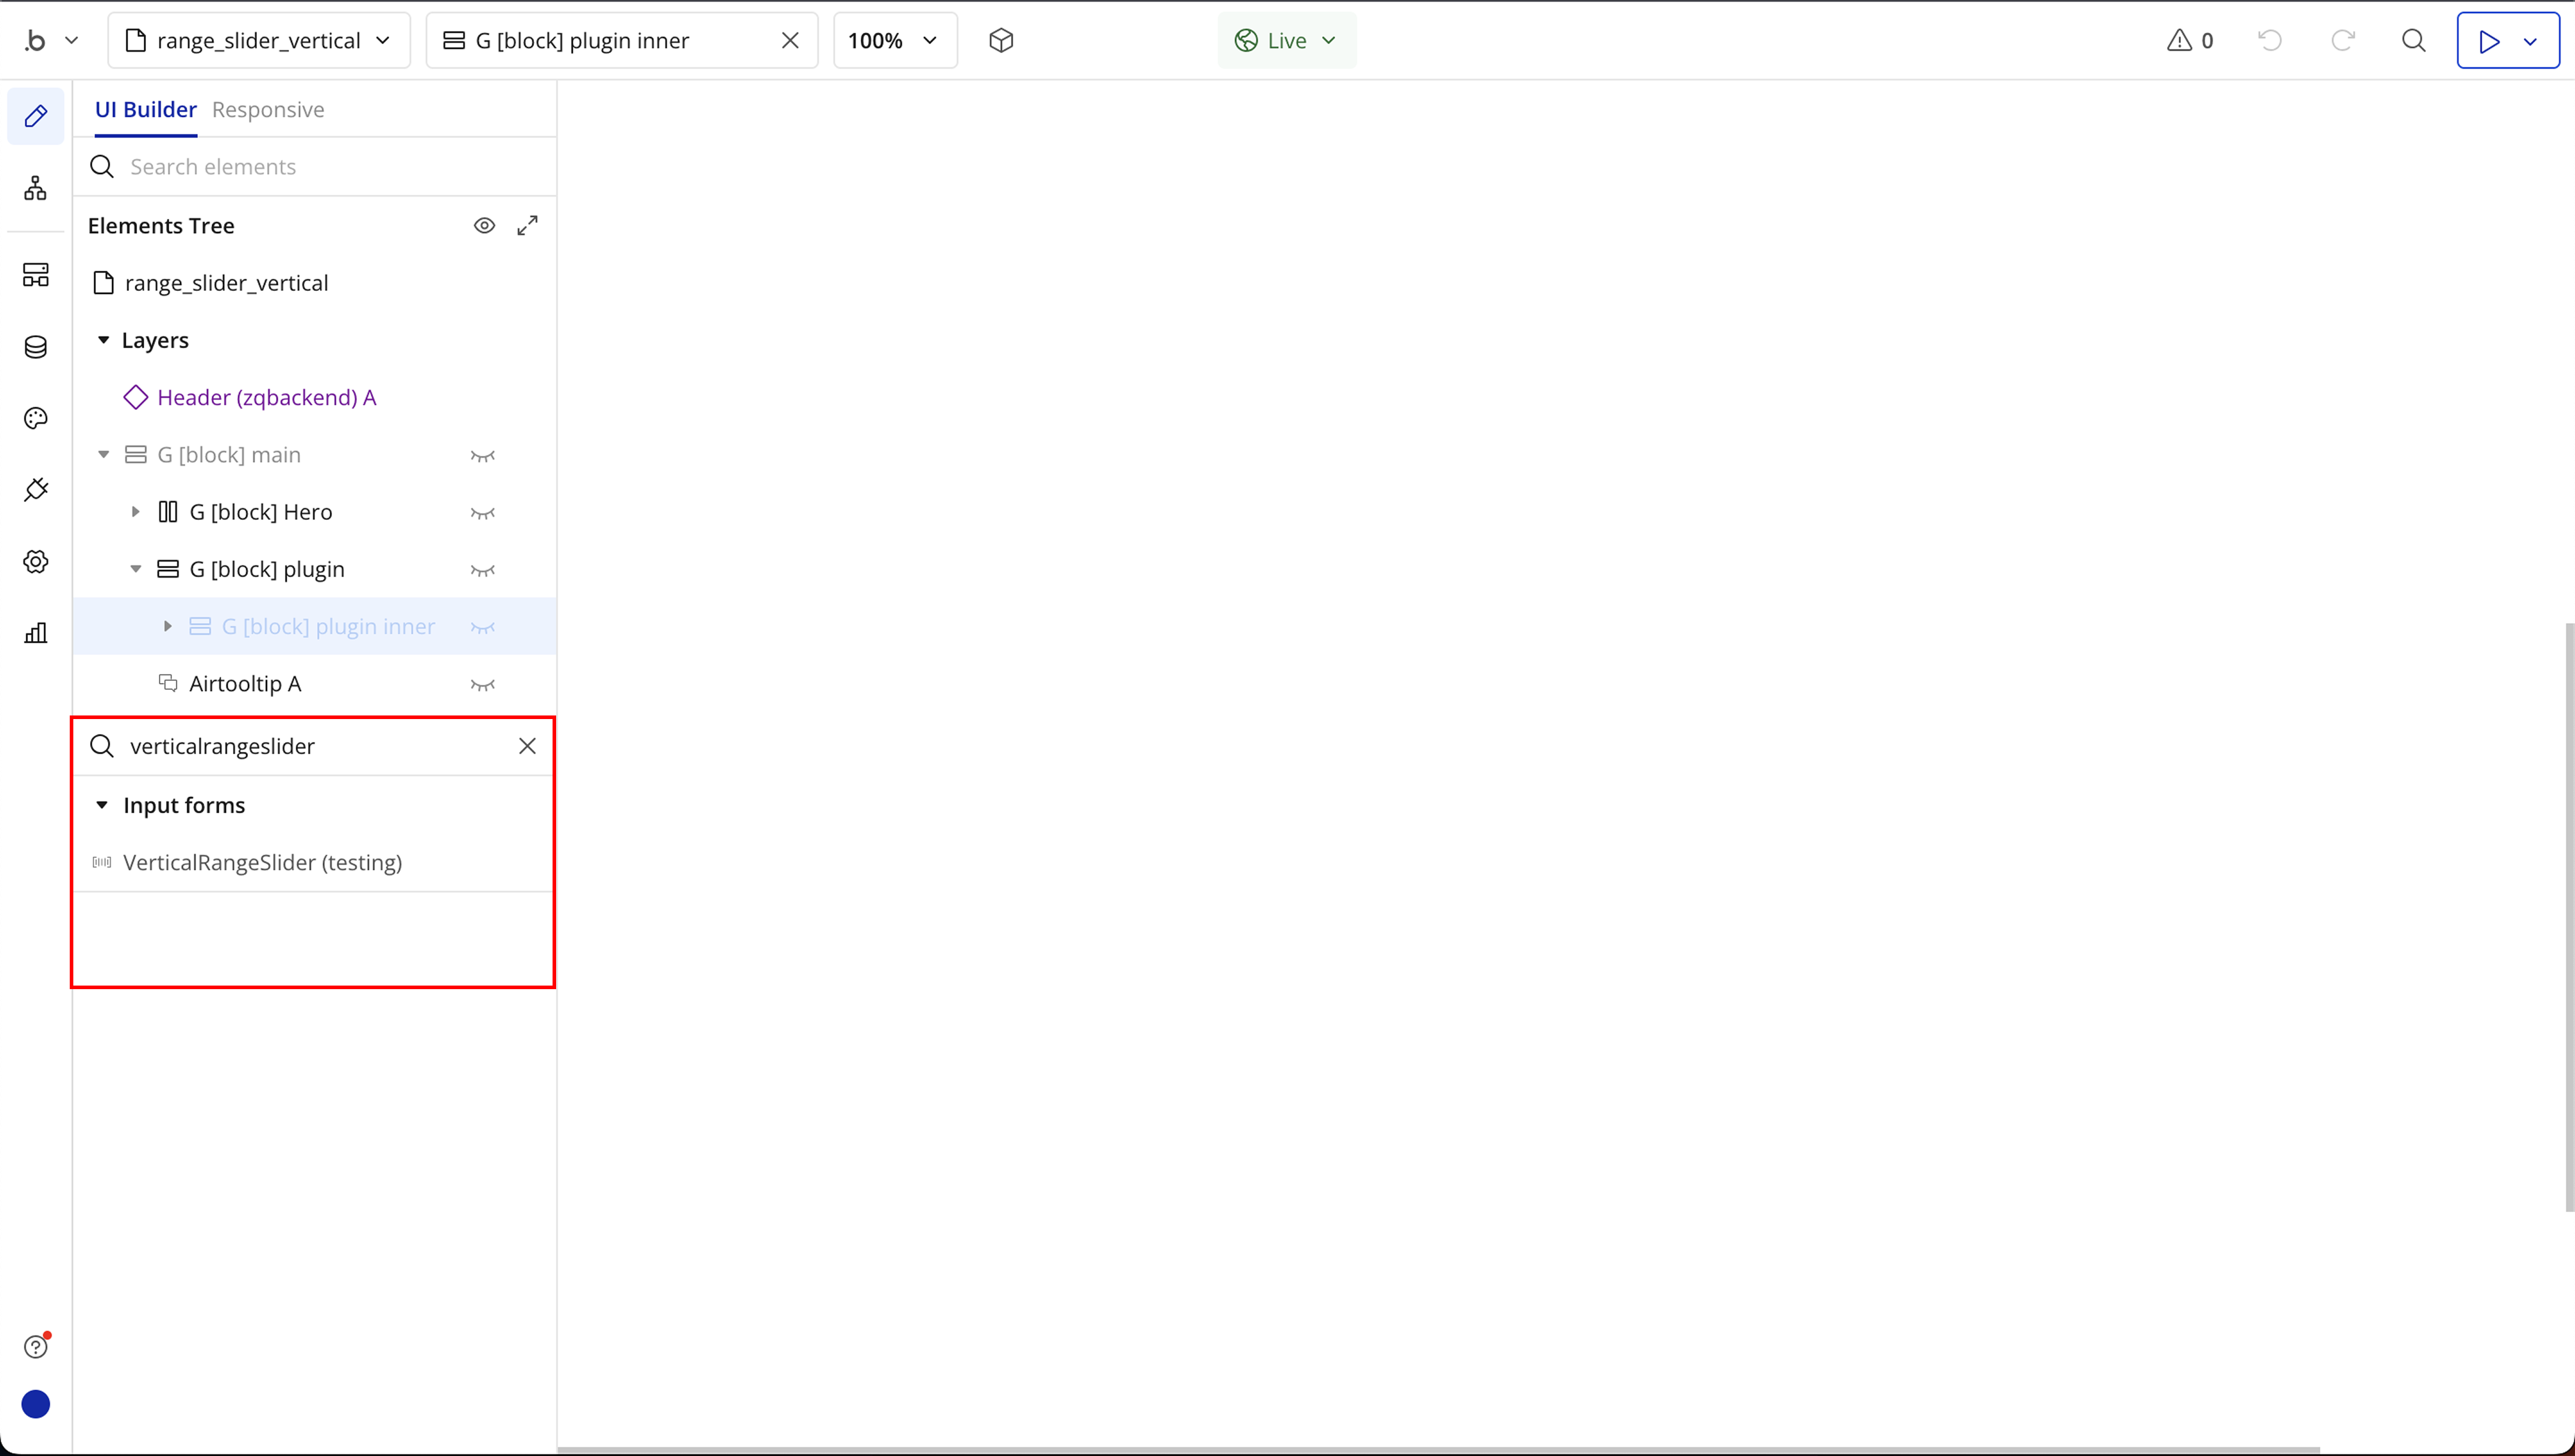Select VerticalRangeSlider (testing) element
Viewport: 2575px width, 1456px height.
(262, 862)
